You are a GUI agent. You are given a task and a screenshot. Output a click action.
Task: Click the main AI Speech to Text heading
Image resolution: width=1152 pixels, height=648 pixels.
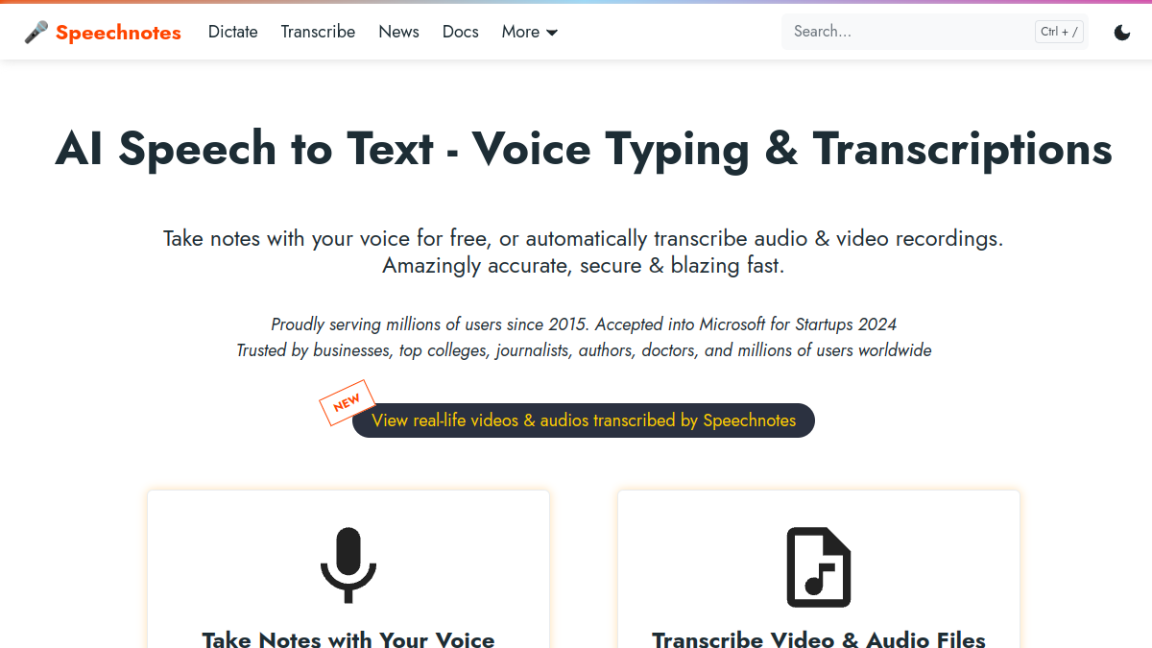point(584,149)
